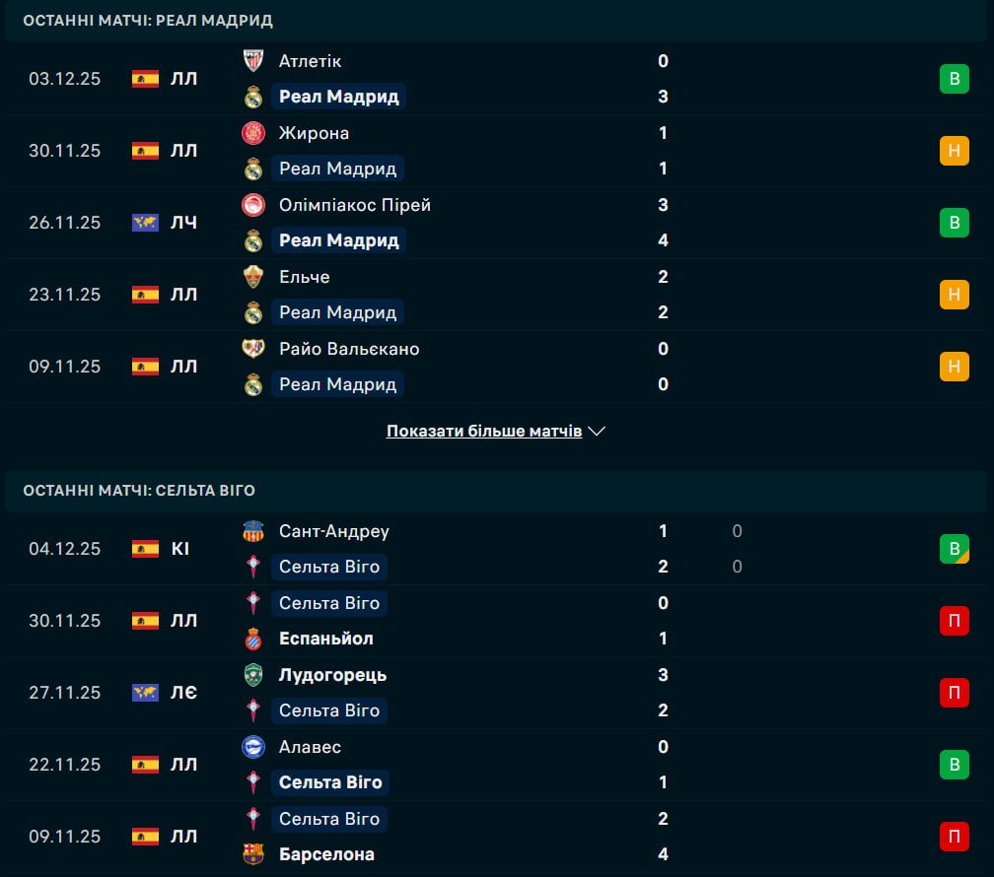Viewport: 994px width, 877px height.
Task: Open 'Показати більше матчів' link
Action: (483, 432)
